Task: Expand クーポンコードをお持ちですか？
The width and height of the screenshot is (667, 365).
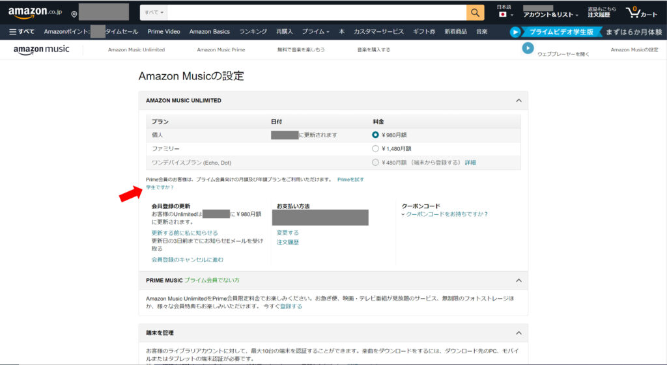Action: 444,214
